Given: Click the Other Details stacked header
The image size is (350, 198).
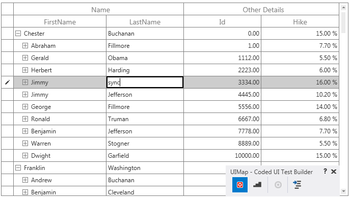Looking at the screenshot, I should point(261,9).
